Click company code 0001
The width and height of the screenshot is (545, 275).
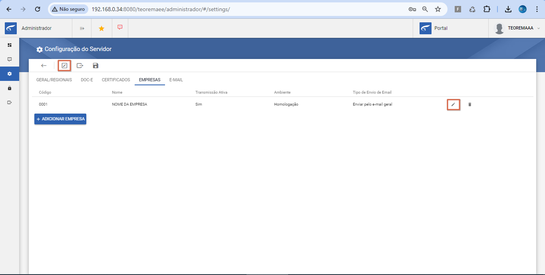click(43, 104)
